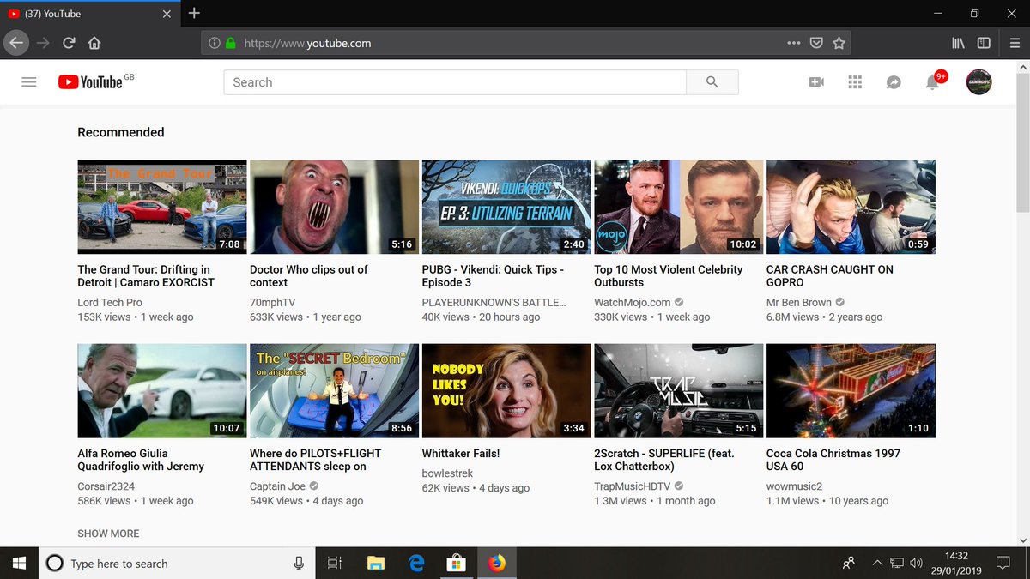Open channel WatchMojo.com
Screen dimensions: 1030x579
633,303
